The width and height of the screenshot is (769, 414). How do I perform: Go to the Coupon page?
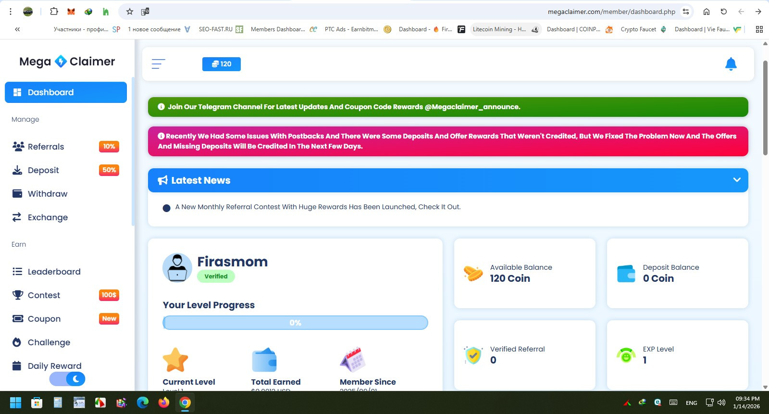[x=66, y=319]
